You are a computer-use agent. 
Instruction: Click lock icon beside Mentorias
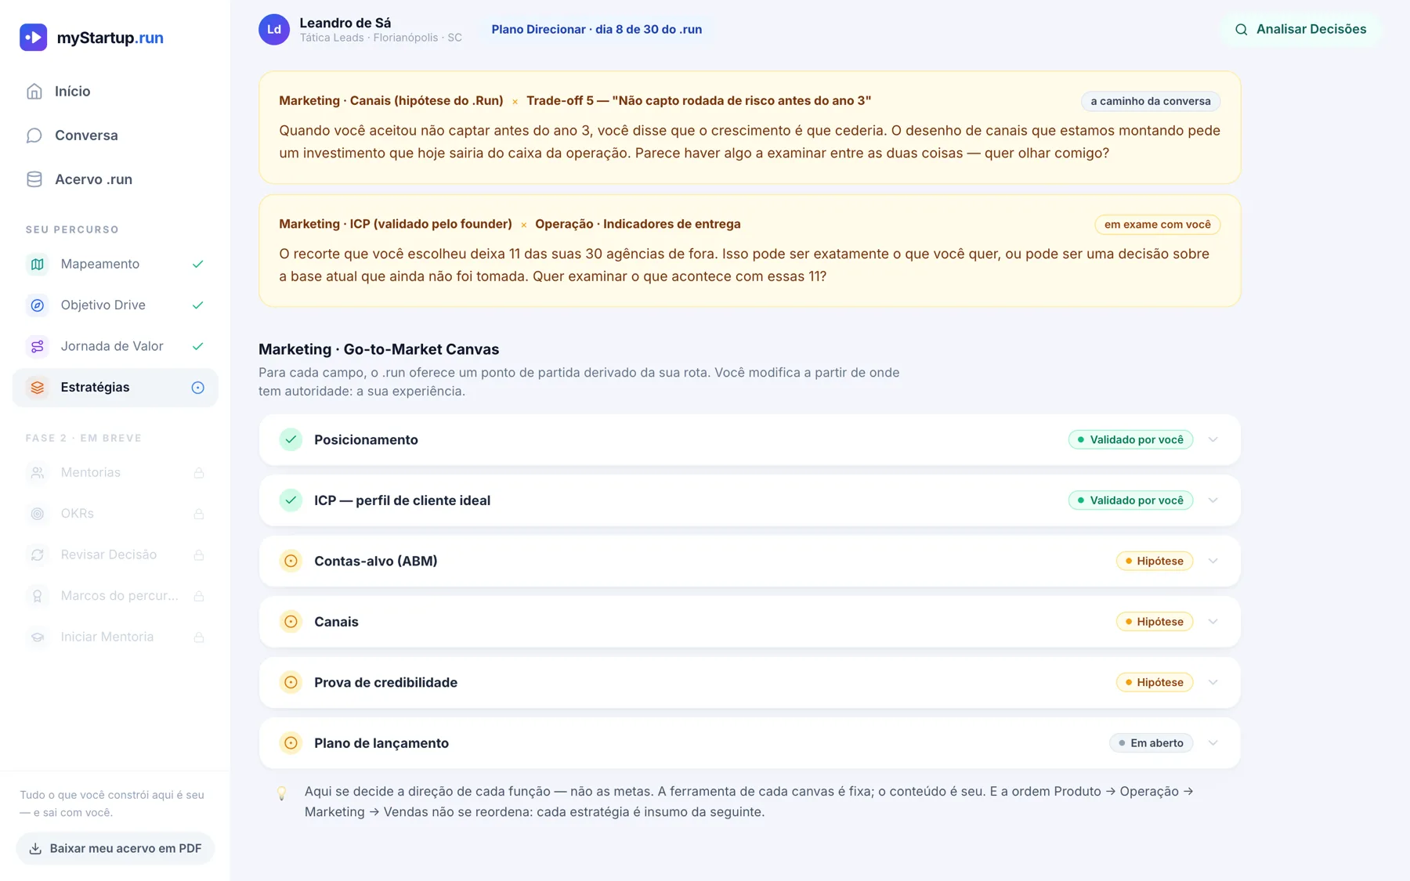(199, 473)
